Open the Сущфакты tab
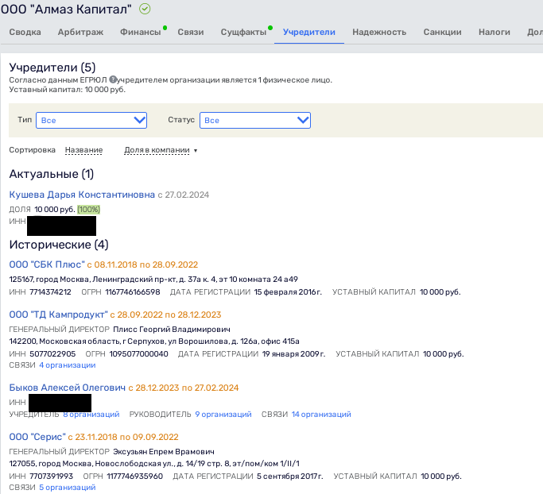The width and height of the screenshot is (543, 494). coord(243,33)
